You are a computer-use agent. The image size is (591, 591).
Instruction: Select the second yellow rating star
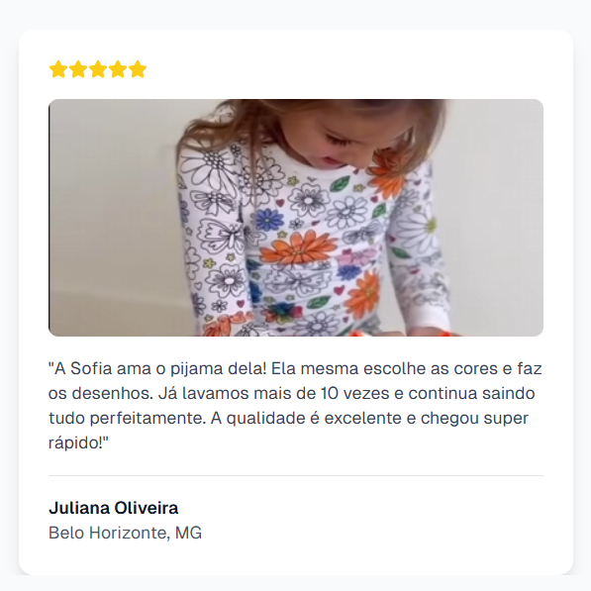(78, 69)
